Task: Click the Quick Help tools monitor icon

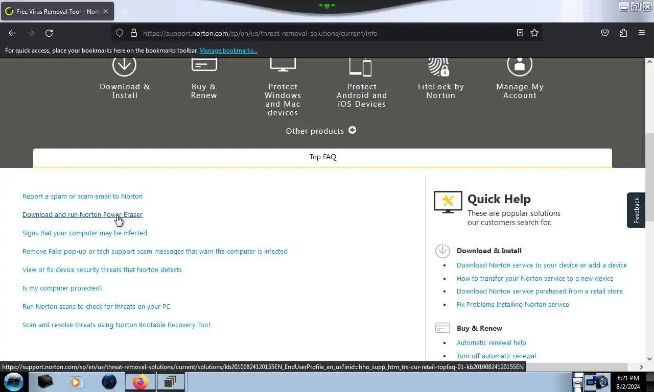Action: pos(448,202)
